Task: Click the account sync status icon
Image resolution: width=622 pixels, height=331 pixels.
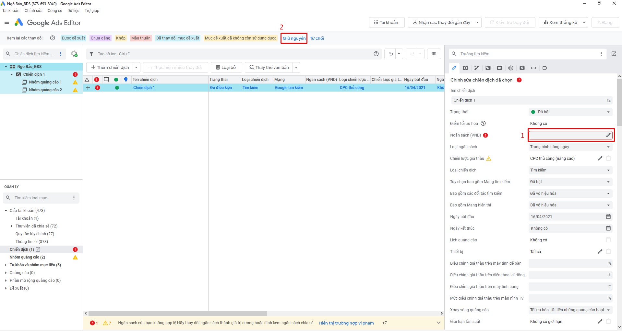Action: [74, 54]
